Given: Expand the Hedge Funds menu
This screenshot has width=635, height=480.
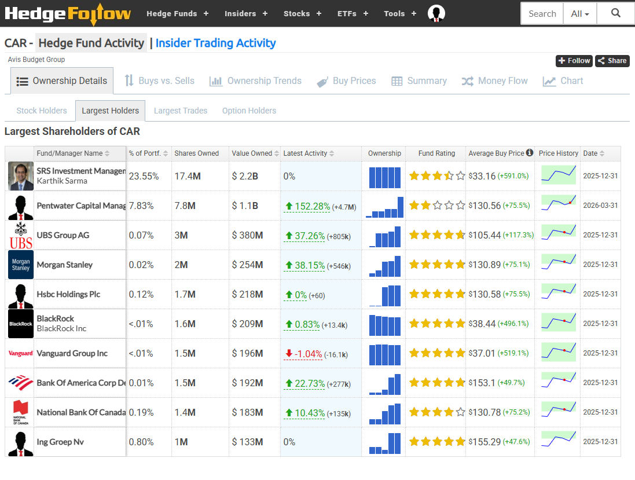Looking at the screenshot, I should point(177,13).
